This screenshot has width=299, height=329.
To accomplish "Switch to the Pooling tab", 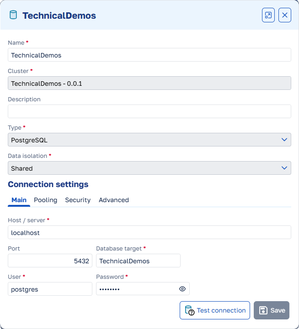I will [x=45, y=200].
